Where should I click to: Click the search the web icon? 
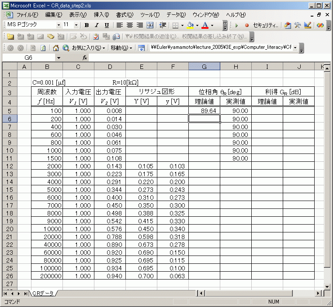pos(66,48)
